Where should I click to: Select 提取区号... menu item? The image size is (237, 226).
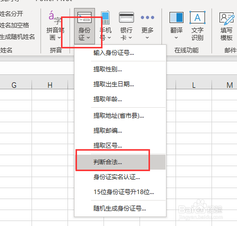(x=120, y=146)
